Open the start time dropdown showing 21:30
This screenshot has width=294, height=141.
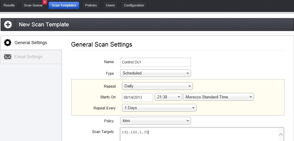pyautogui.click(x=168, y=97)
